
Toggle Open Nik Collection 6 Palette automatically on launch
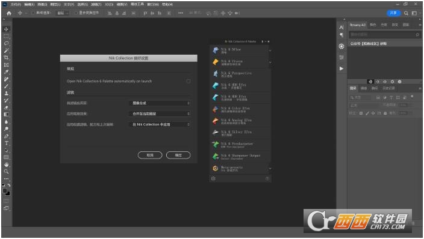click(x=189, y=81)
